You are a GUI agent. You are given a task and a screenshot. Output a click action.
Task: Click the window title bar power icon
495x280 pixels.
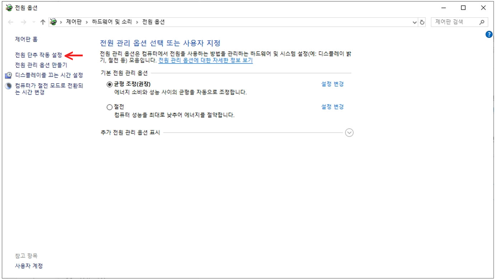(x=9, y=8)
